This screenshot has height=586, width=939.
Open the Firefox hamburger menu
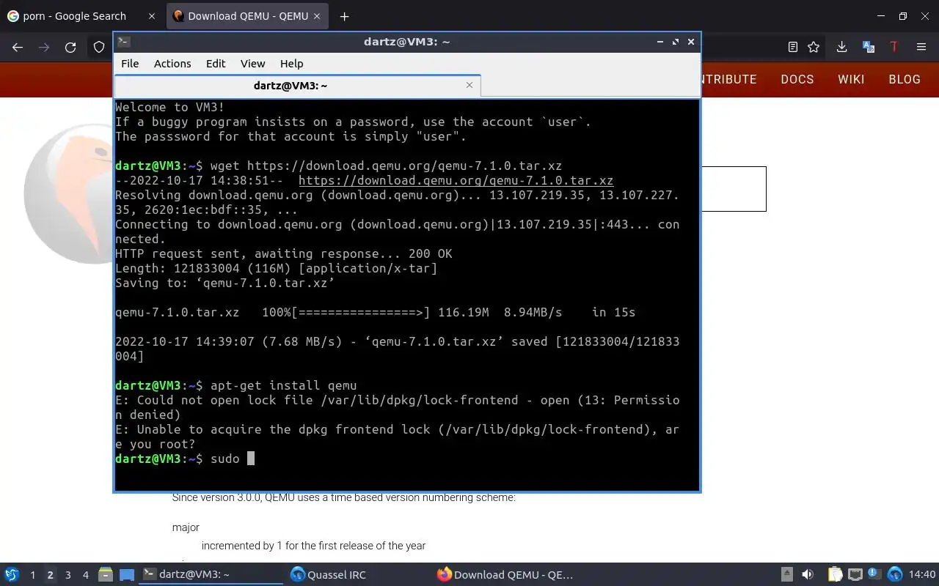click(921, 47)
